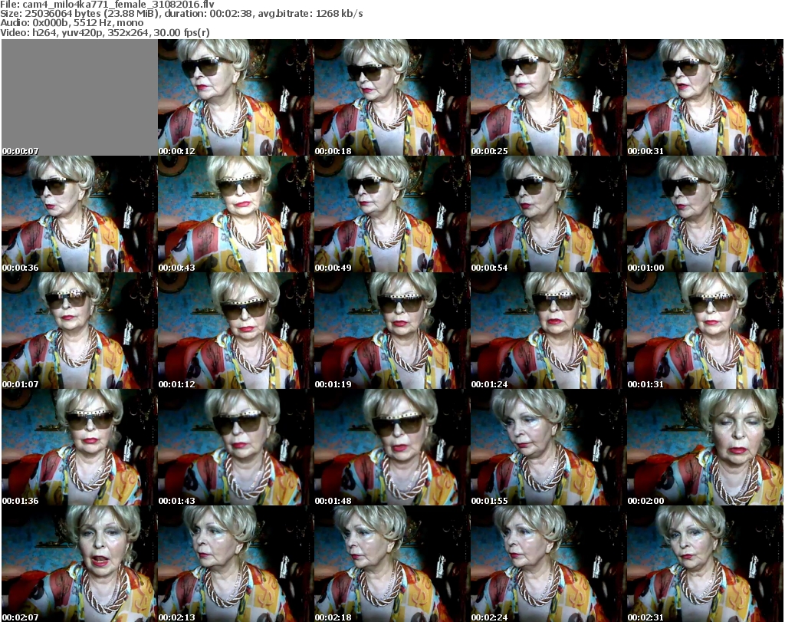Click the frame stamped 00:02:07

tap(80, 564)
